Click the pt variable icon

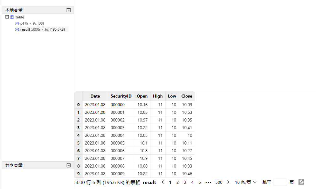pyautogui.click(x=17, y=23)
